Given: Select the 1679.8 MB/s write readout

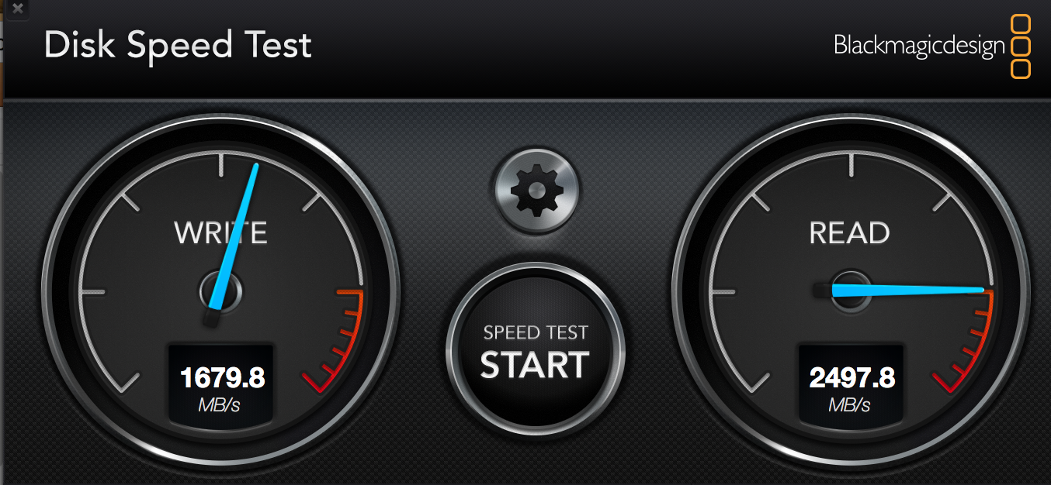Looking at the screenshot, I should click(222, 387).
